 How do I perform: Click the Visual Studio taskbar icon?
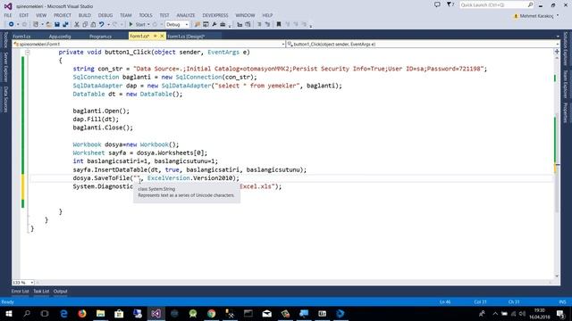(156, 313)
